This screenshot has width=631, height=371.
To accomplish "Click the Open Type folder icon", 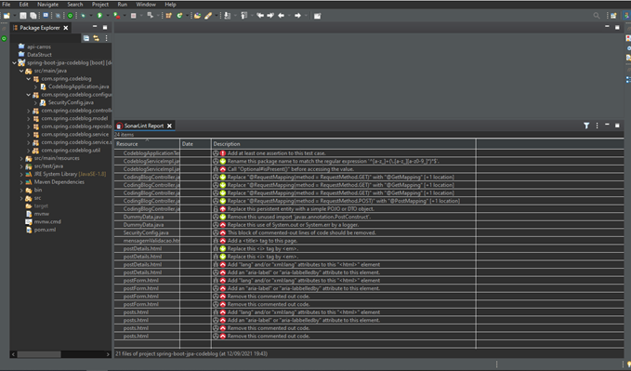I will point(197,16).
